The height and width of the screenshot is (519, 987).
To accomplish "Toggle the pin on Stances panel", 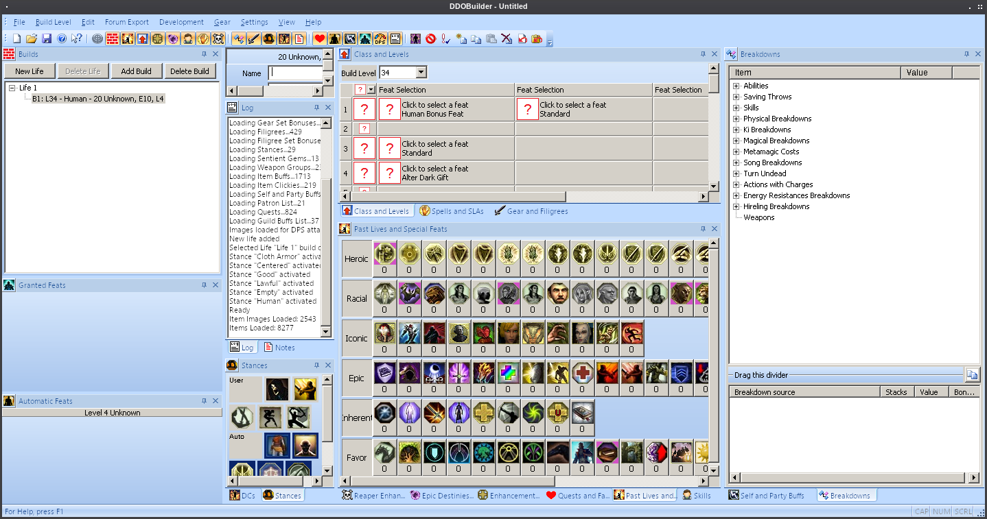I will pyautogui.click(x=316, y=365).
